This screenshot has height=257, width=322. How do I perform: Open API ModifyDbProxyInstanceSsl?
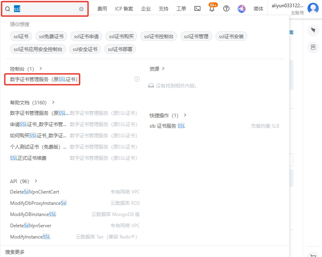click(x=38, y=203)
